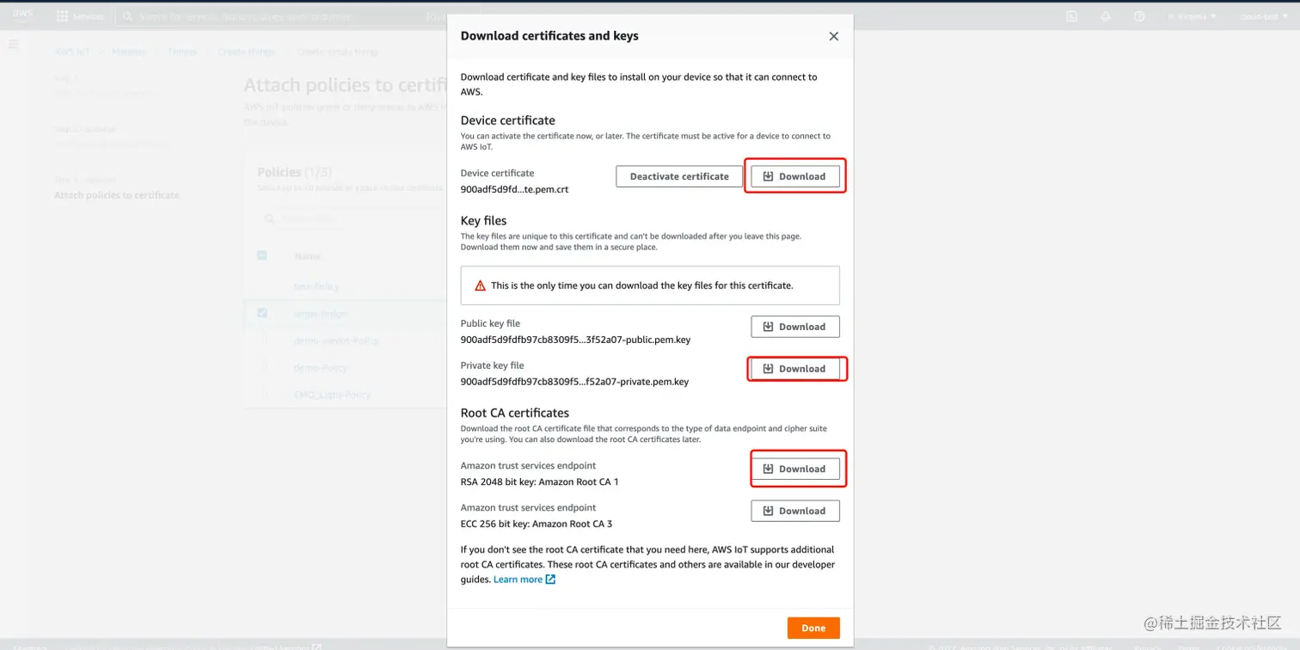Download the RSA 2048 Amazon Root CA 1

[x=795, y=469]
